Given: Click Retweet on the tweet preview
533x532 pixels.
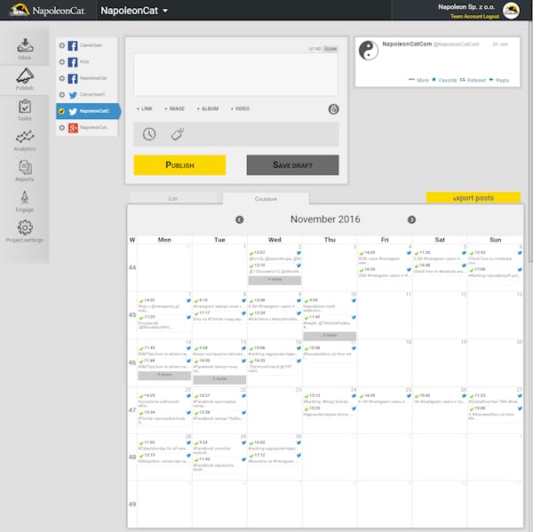Looking at the screenshot, I should [x=473, y=80].
